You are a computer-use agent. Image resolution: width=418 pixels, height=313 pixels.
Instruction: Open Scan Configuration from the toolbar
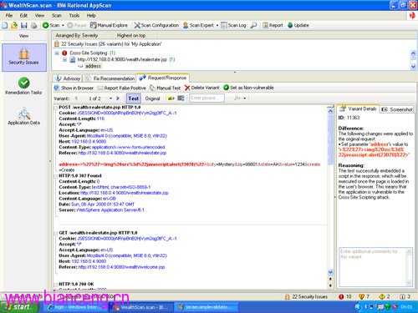pyautogui.click(x=156, y=25)
